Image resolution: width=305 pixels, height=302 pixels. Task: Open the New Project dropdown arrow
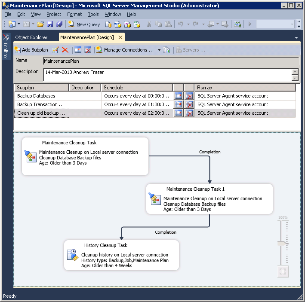coord(19,24)
